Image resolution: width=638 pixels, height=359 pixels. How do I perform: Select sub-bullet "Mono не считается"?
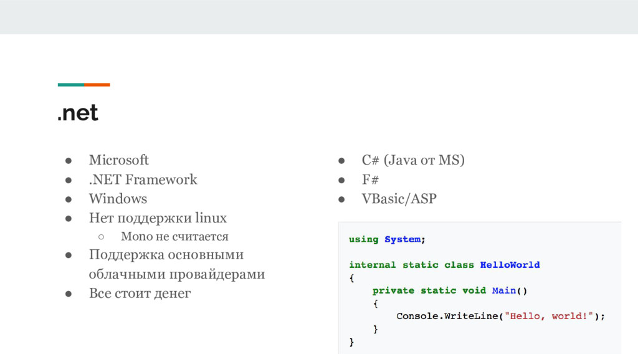coord(174,236)
